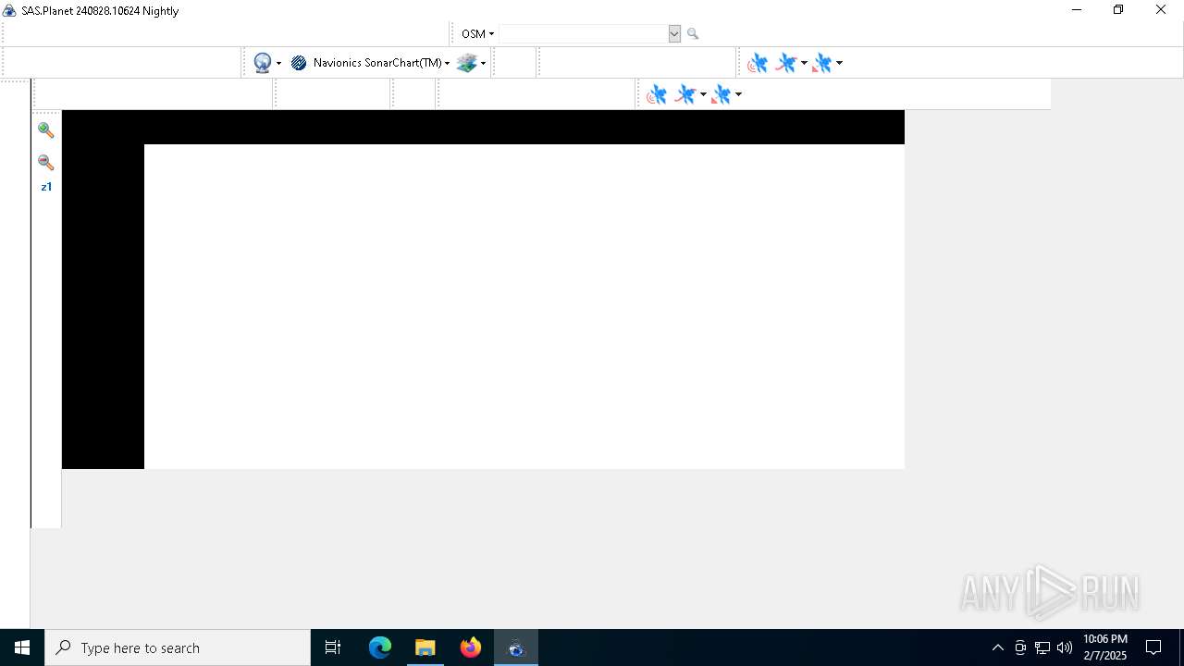
Task: Click inside the white map view
Action: click(524, 306)
